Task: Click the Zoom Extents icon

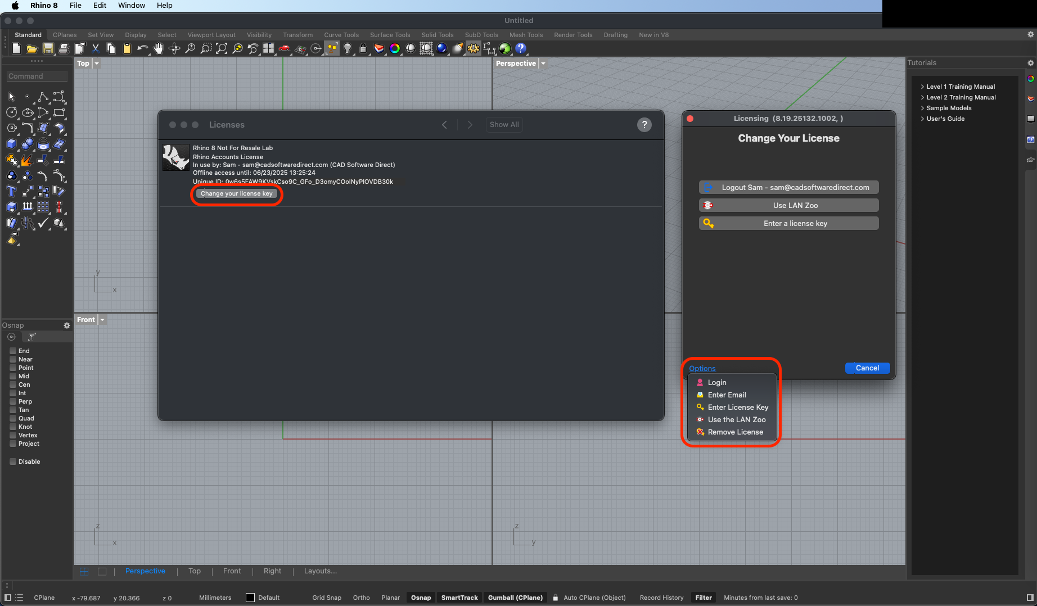Action: pyautogui.click(x=222, y=49)
